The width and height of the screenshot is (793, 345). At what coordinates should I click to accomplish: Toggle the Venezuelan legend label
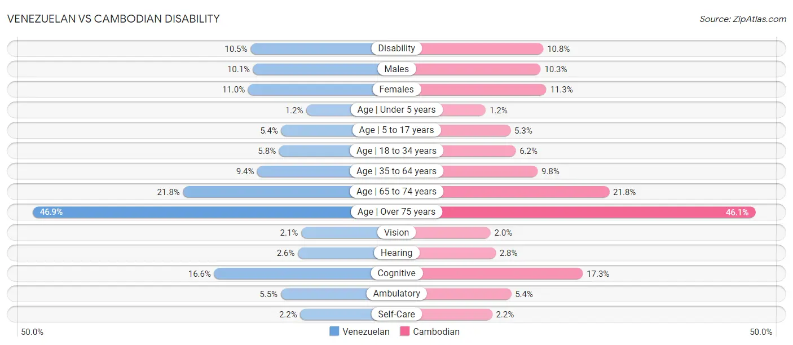366,331
